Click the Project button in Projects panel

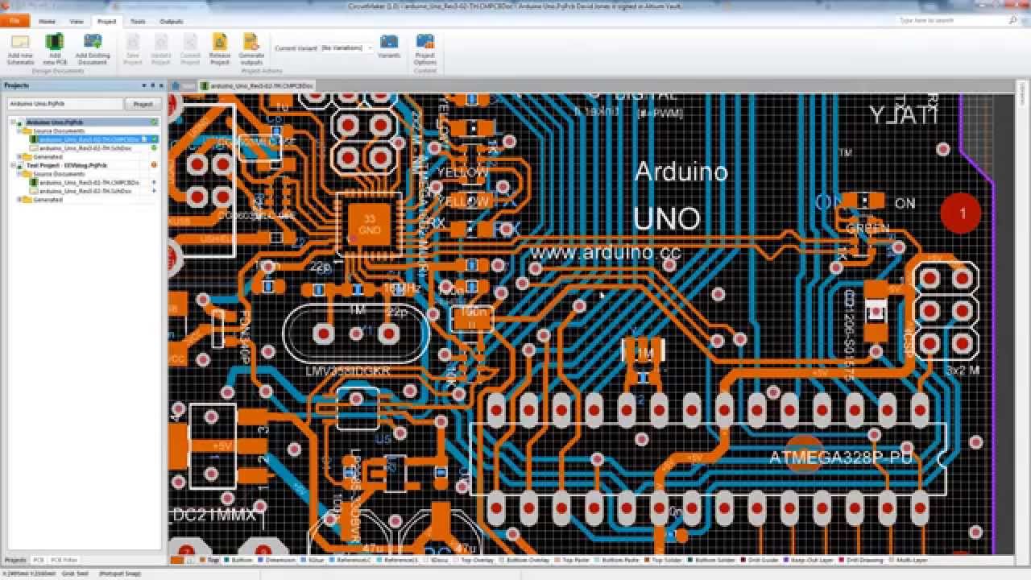click(x=143, y=104)
